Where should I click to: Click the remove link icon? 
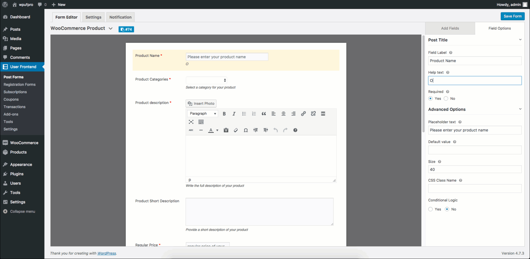(313, 114)
